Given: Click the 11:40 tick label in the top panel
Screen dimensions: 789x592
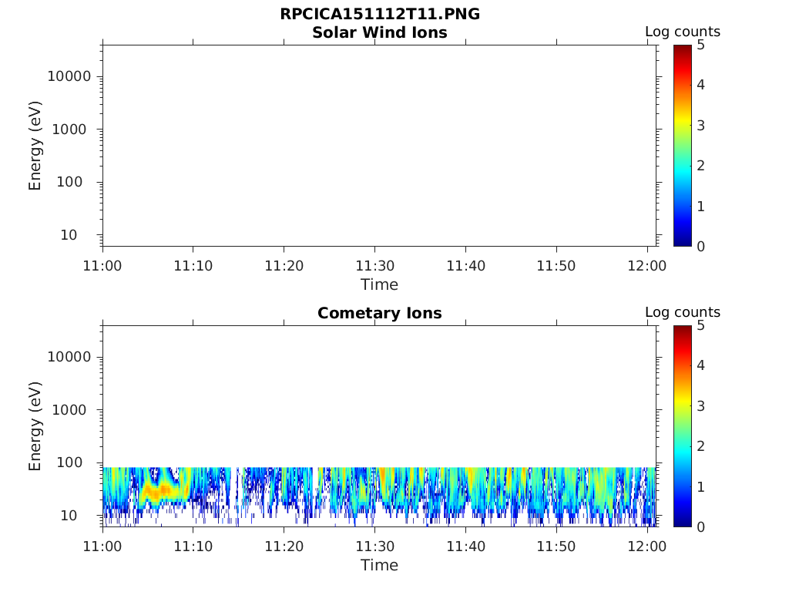Looking at the screenshot, I should (466, 266).
